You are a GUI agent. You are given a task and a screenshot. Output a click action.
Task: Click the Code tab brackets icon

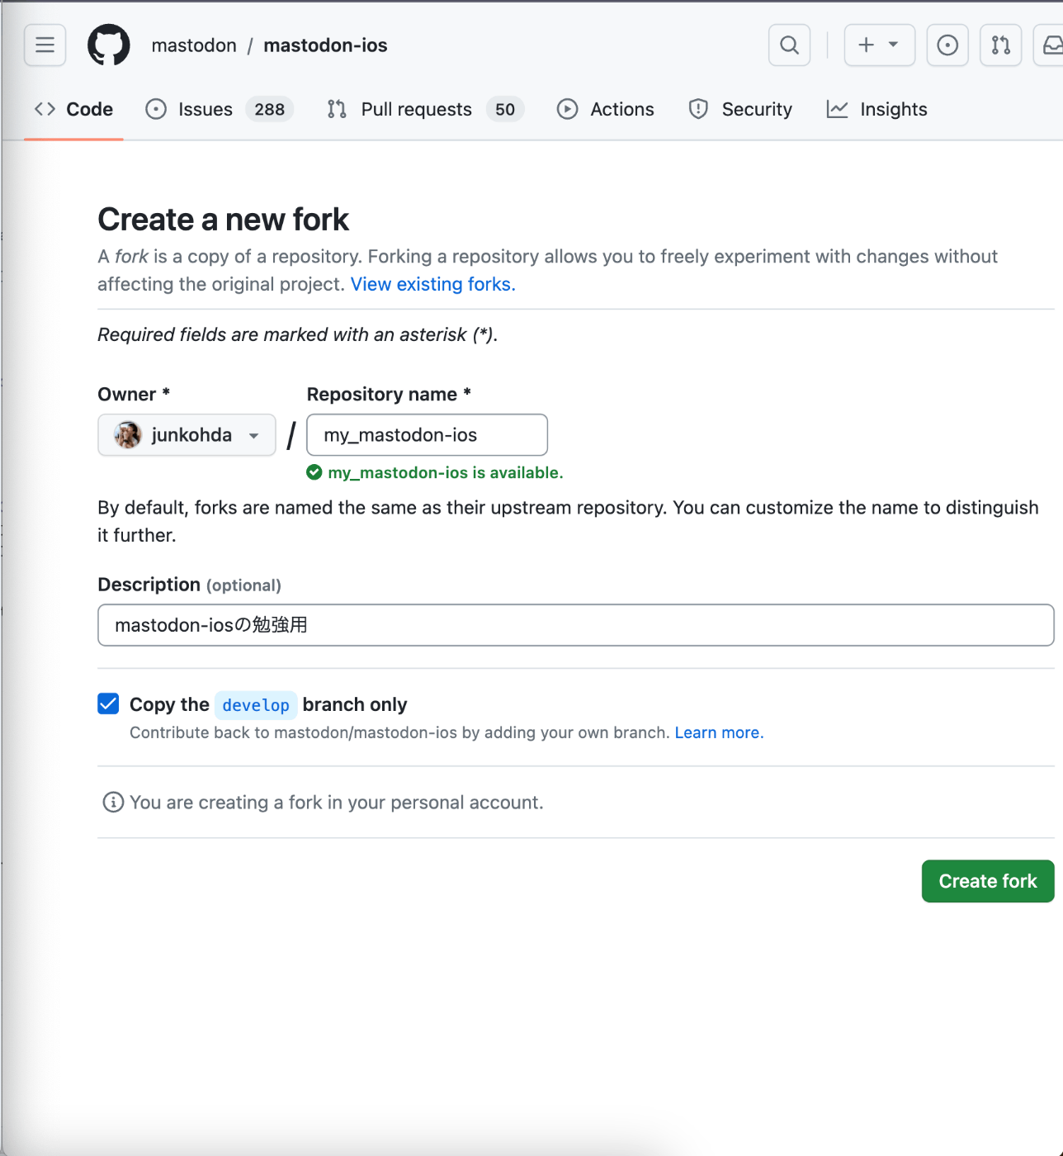[x=45, y=109]
